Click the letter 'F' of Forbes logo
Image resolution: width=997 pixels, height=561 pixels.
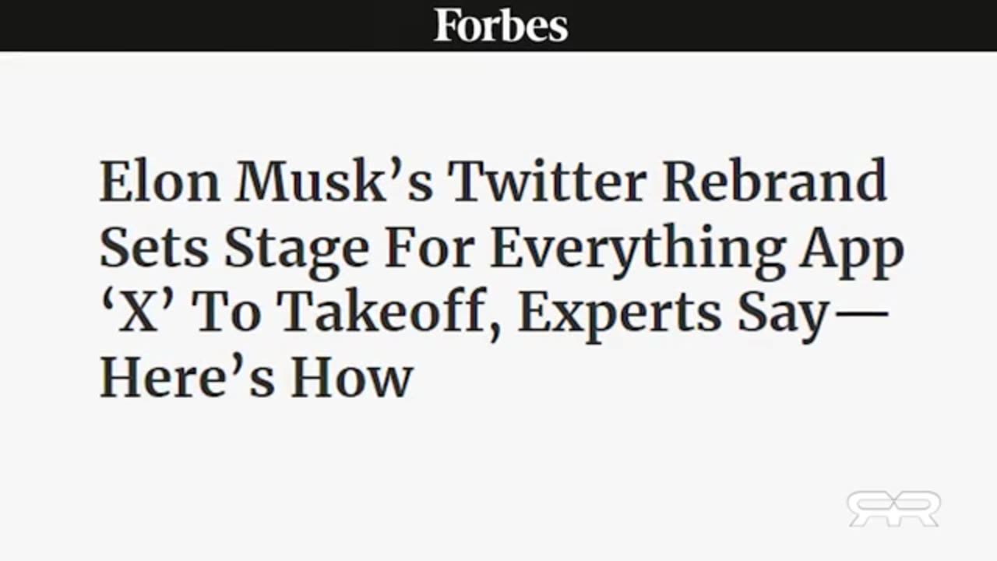446,25
